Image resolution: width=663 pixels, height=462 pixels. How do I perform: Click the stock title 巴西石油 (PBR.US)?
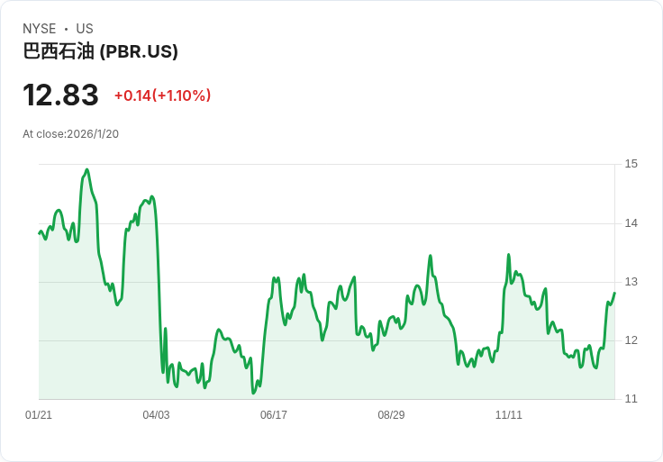(x=100, y=51)
